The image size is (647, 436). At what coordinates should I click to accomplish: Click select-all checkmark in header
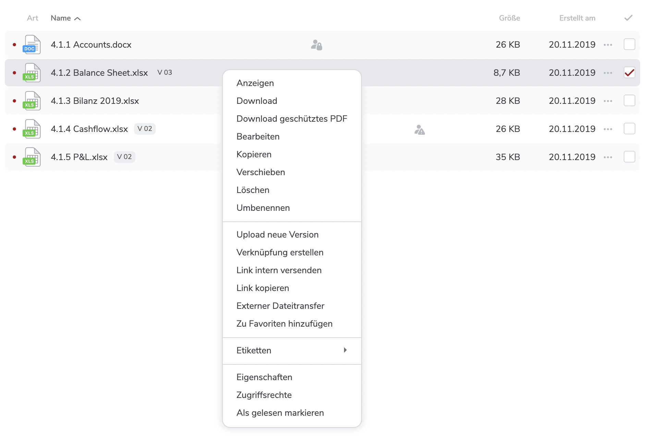coord(628,18)
